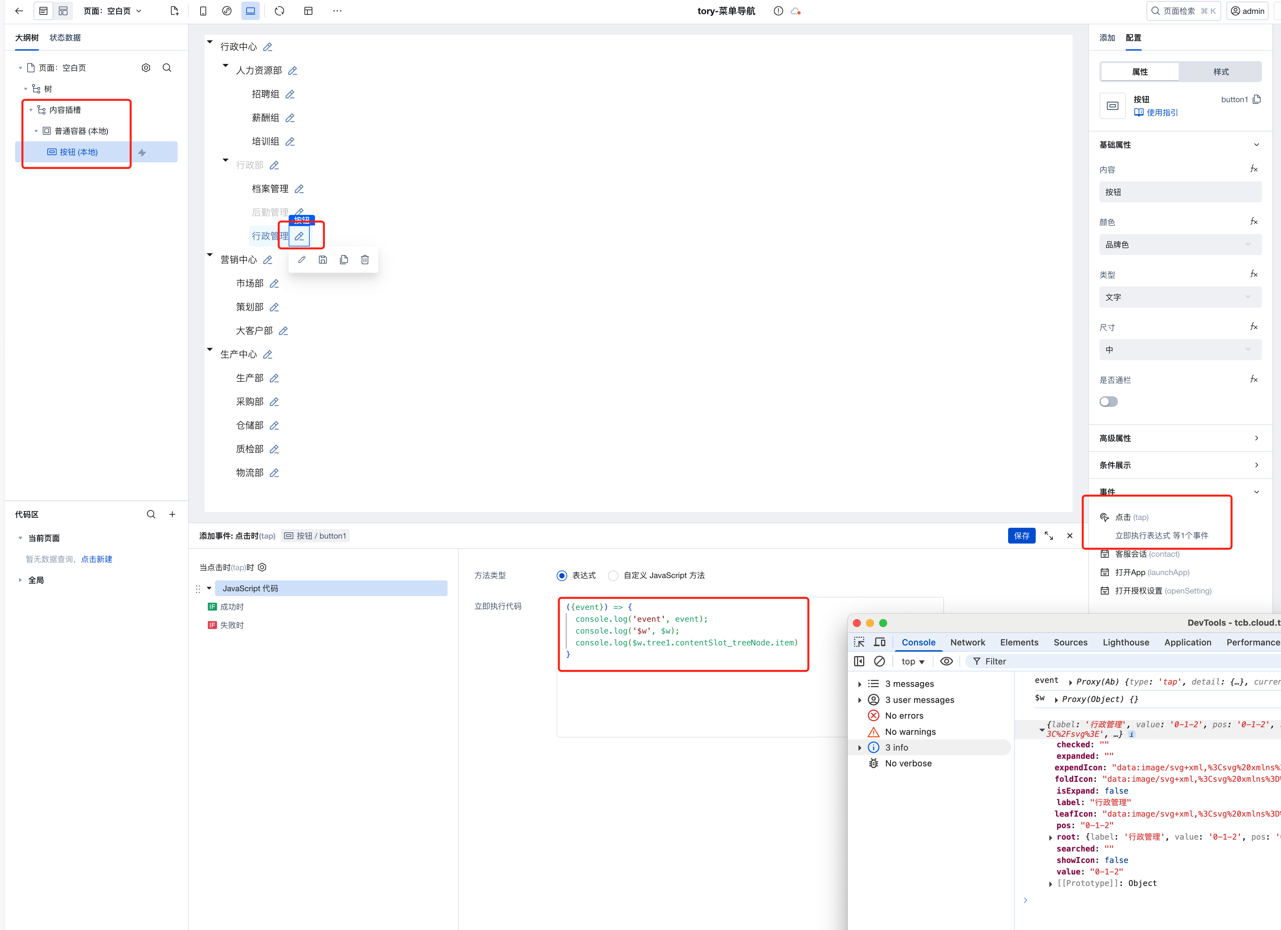Click the DevTools clear console icon
Screen dimensions: 1281x930
point(880,661)
